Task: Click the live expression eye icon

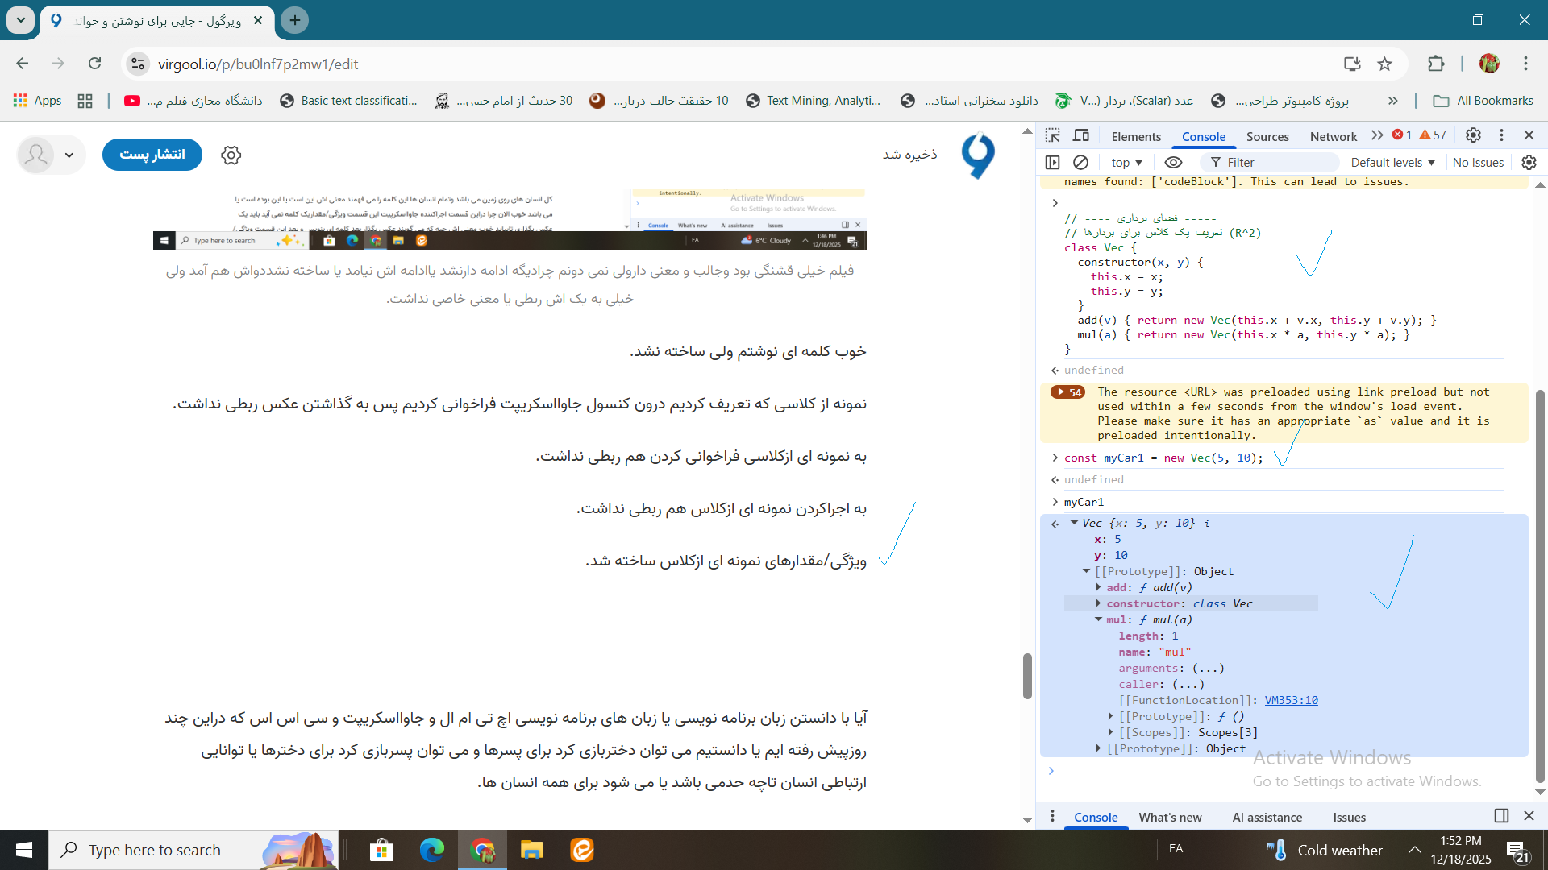Action: coord(1173,162)
